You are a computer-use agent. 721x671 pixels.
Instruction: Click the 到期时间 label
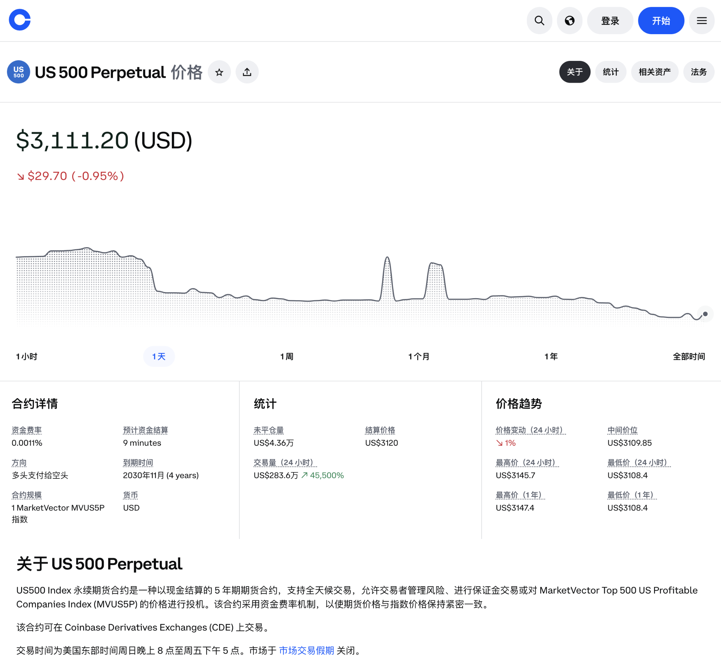138,463
